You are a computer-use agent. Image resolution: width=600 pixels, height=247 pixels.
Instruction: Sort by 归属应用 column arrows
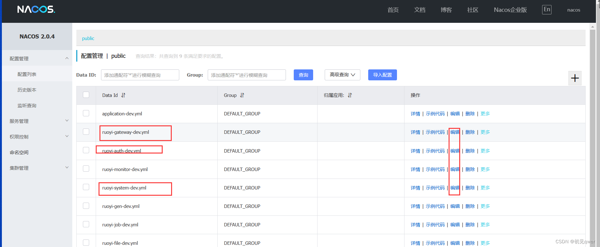click(x=350, y=95)
